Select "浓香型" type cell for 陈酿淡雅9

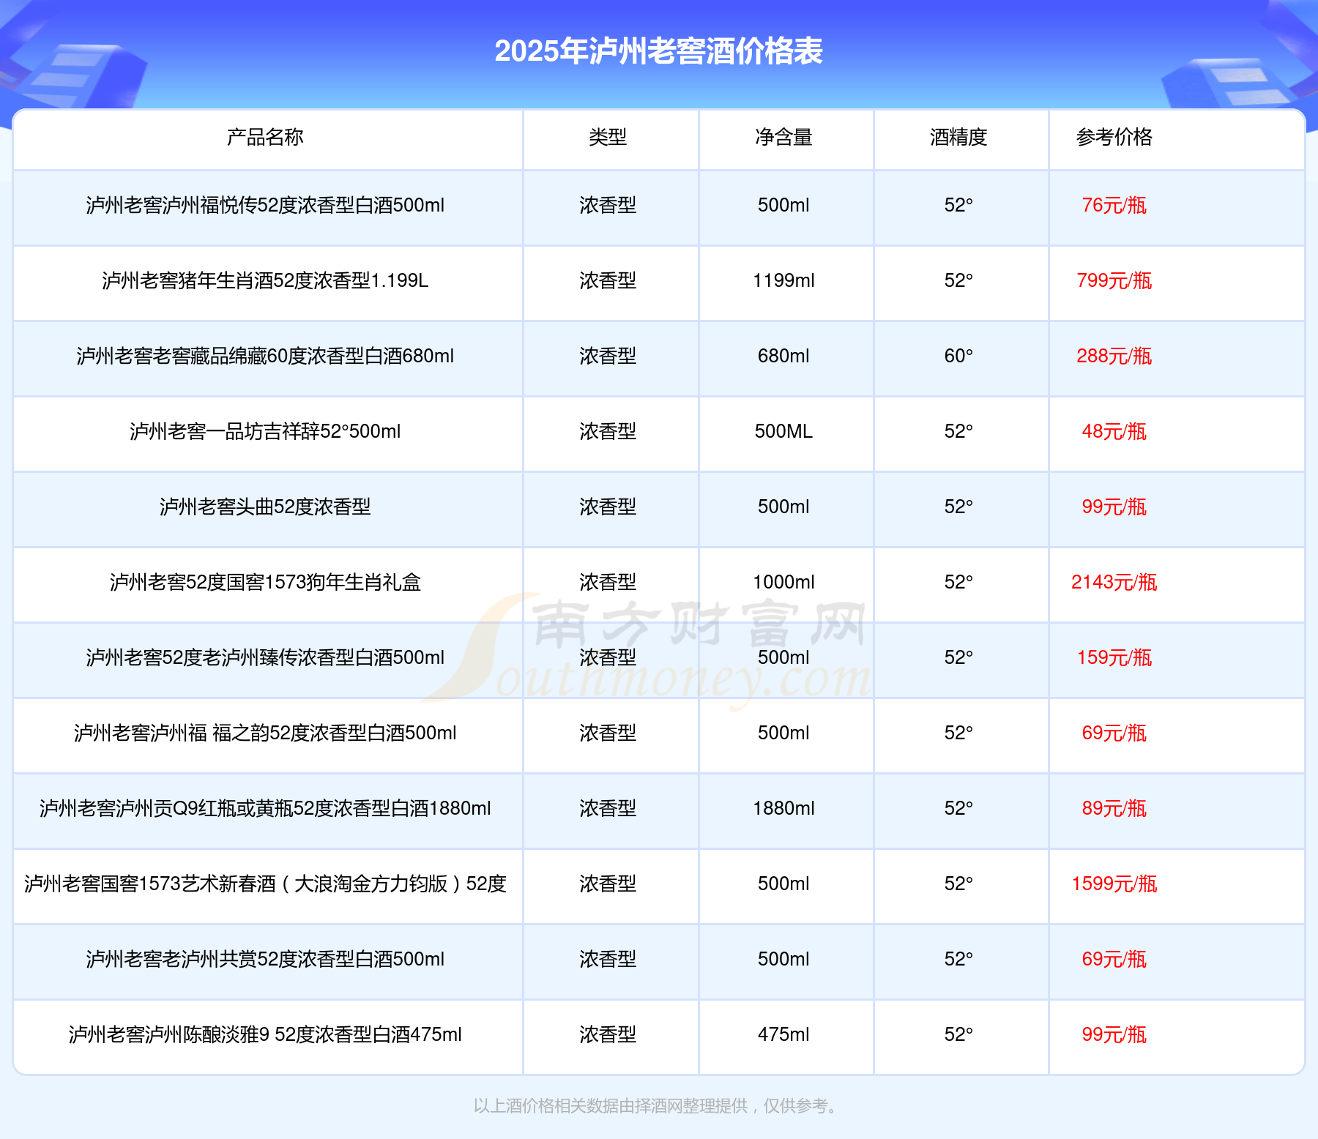click(608, 1034)
